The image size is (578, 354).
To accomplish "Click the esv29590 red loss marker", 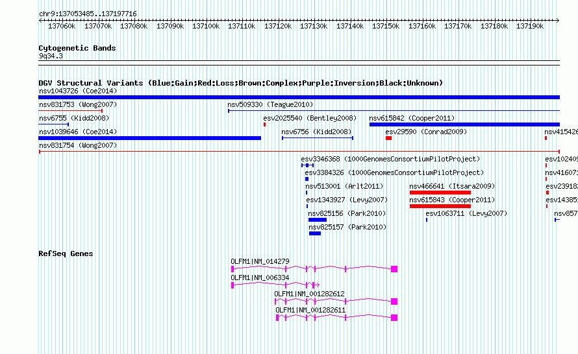I will (388, 138).
